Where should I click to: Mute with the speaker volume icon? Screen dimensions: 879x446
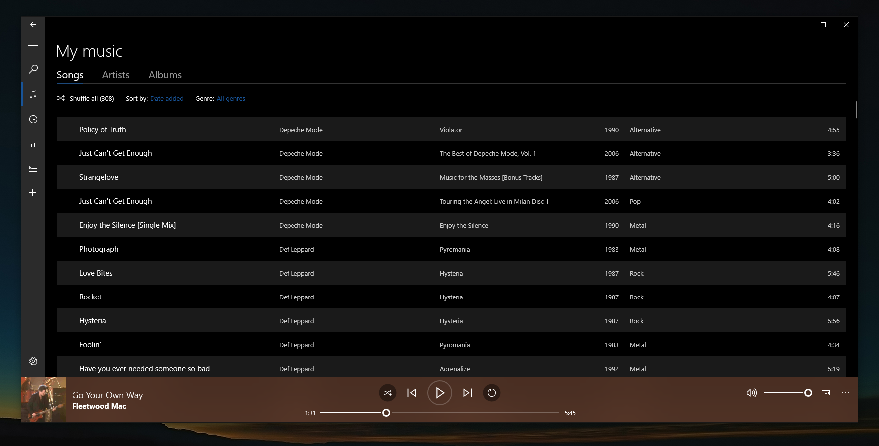pos(751,393)
